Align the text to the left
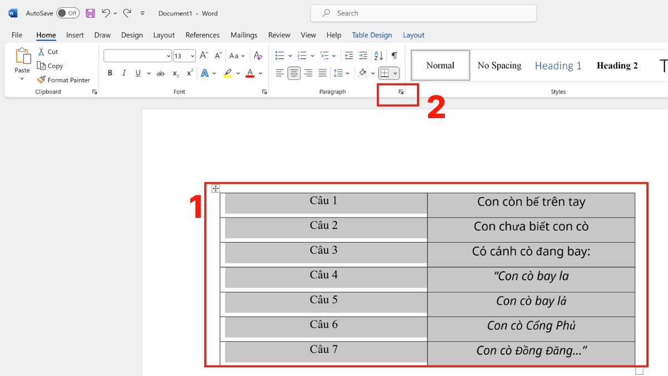Screen dimensions: 668x376 [280, 73]
